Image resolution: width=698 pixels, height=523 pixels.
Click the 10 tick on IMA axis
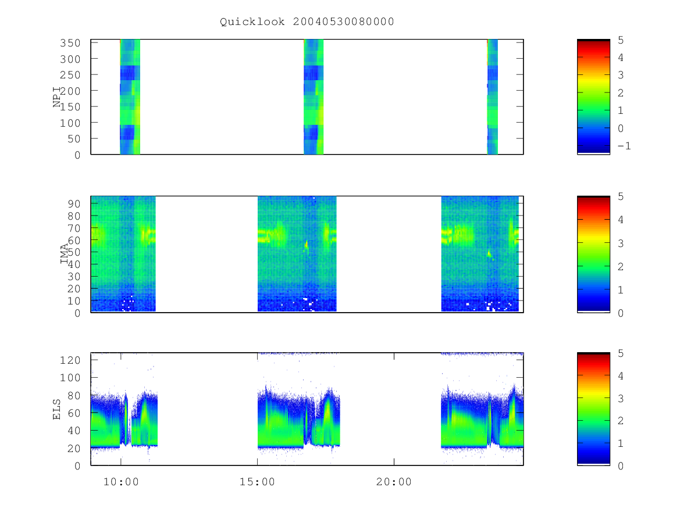pyautogui.click(x=74, y=300)
